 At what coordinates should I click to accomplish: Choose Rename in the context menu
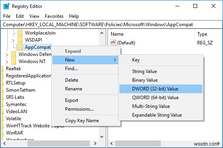click(x=85, y=89)
